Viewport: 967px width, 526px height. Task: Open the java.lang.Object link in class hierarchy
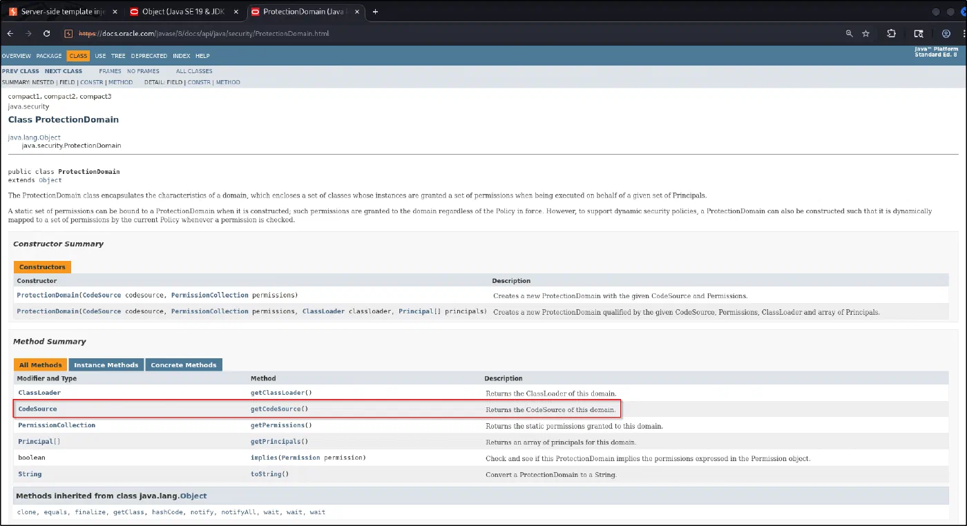pos(35,137)
